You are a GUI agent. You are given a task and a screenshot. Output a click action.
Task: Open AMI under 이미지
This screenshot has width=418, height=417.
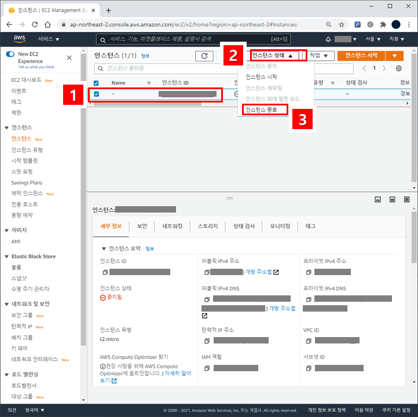coord(16,242)
